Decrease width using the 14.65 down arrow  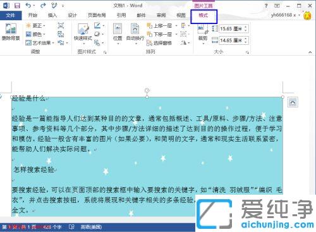click(246, 42)
